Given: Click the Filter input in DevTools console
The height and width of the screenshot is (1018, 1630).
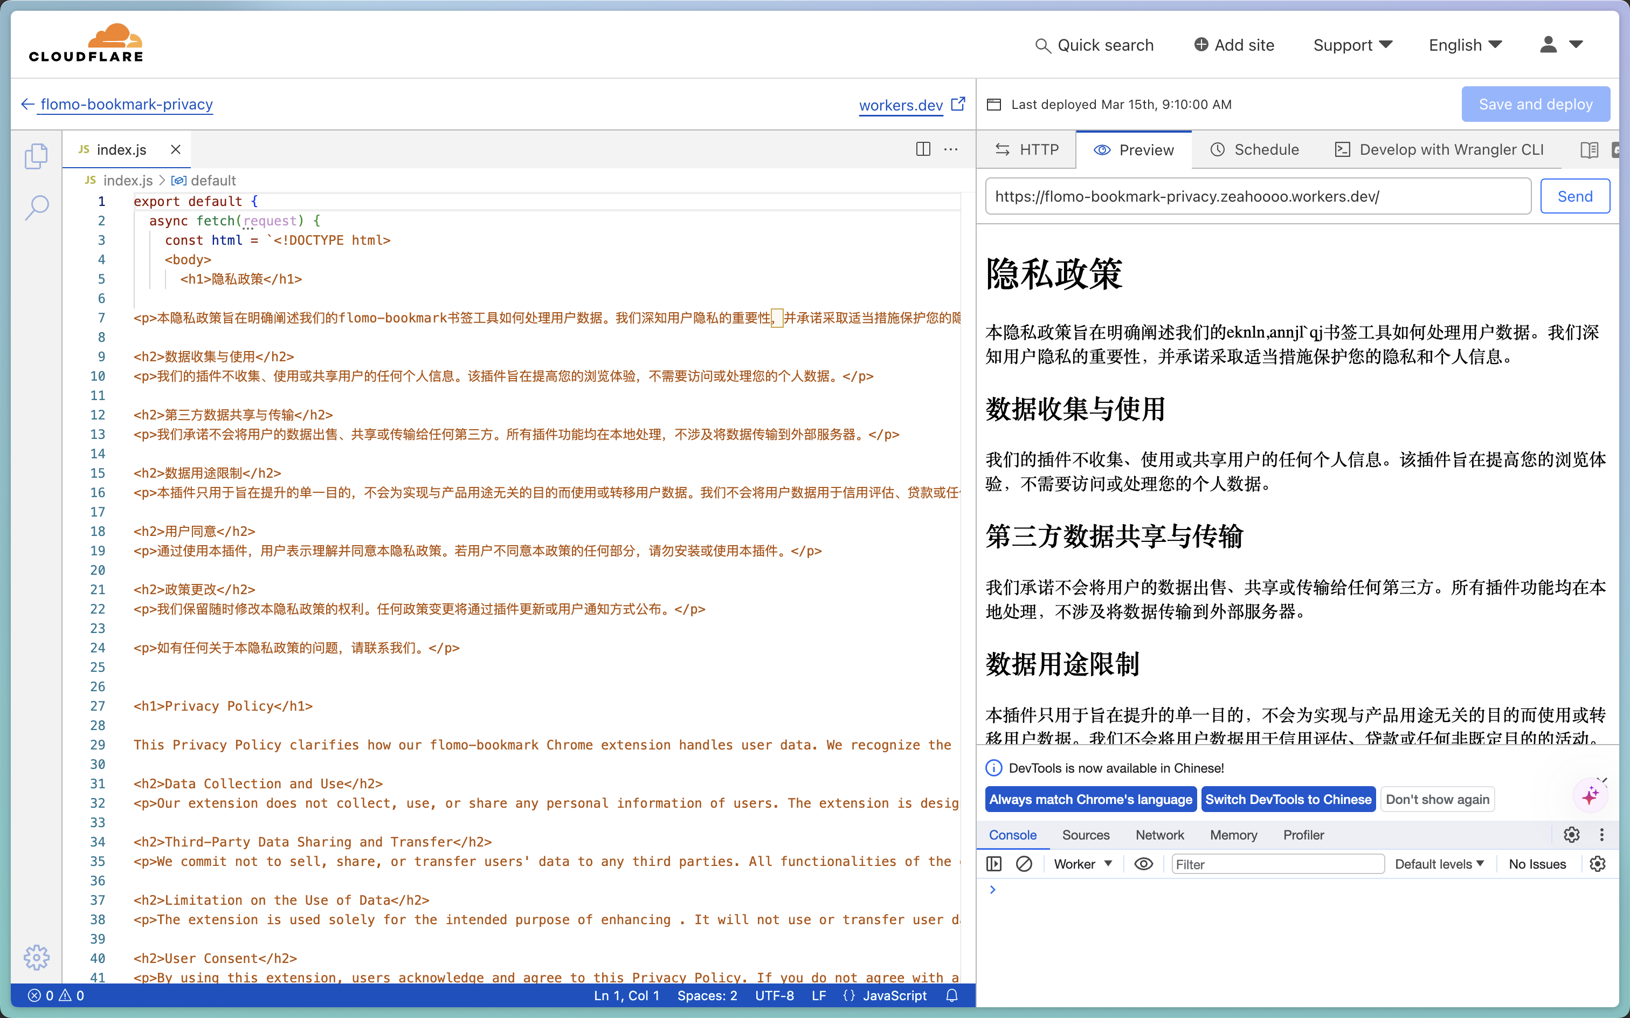Looking at the screenshot, I should pyautogui.click(x=1277, y=864).
